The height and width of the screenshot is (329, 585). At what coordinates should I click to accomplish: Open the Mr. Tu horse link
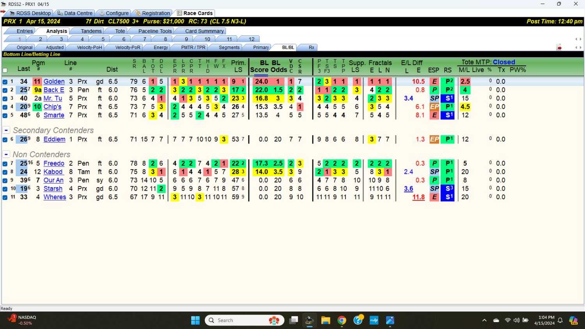[53, 98]
